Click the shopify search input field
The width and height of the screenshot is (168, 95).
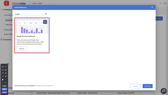(30, 14)
